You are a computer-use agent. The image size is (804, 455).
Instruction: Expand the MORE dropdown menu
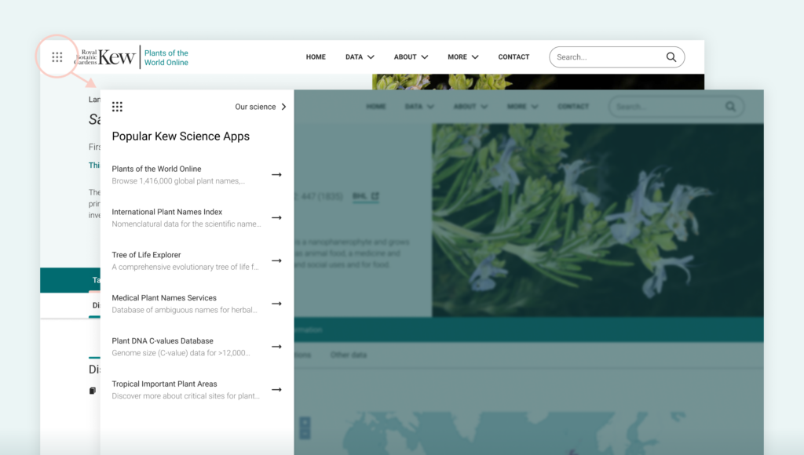click(x=463, y=56)
